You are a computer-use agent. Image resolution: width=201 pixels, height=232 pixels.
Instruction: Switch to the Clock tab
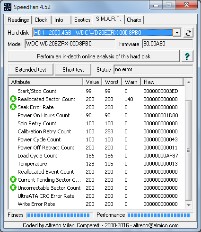pos(41,20)
